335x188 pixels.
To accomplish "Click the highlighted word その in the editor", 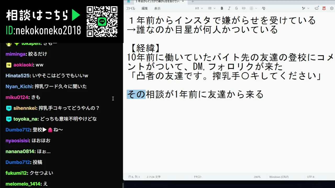I will click(136, 94).
